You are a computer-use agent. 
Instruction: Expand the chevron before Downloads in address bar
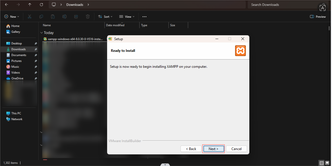(61, 5)
